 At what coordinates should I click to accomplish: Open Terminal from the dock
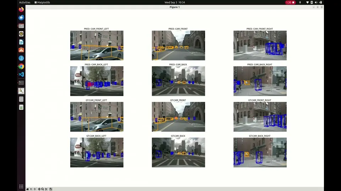coord(21,83)
